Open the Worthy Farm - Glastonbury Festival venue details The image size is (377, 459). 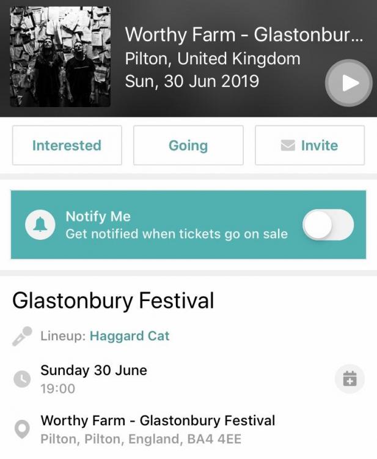point(158,420)
